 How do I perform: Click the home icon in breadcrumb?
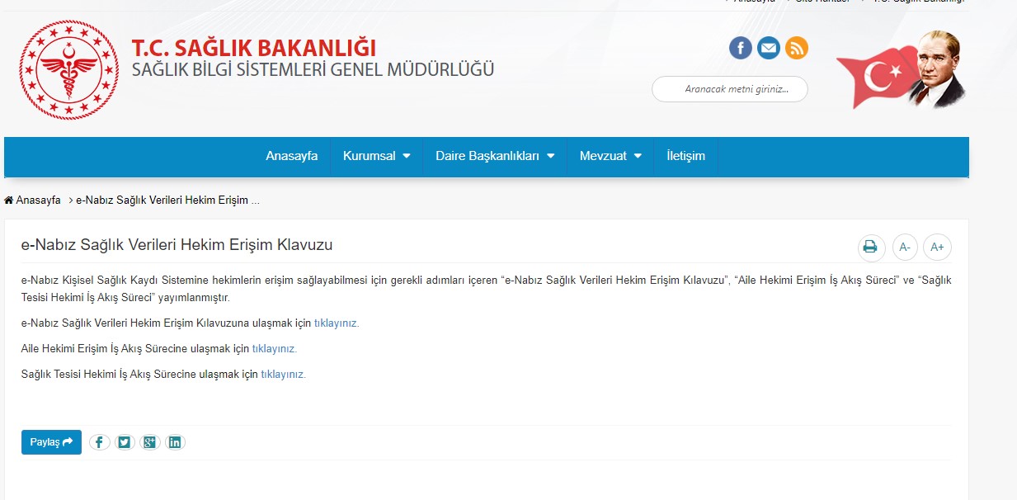tap(9, 200)
